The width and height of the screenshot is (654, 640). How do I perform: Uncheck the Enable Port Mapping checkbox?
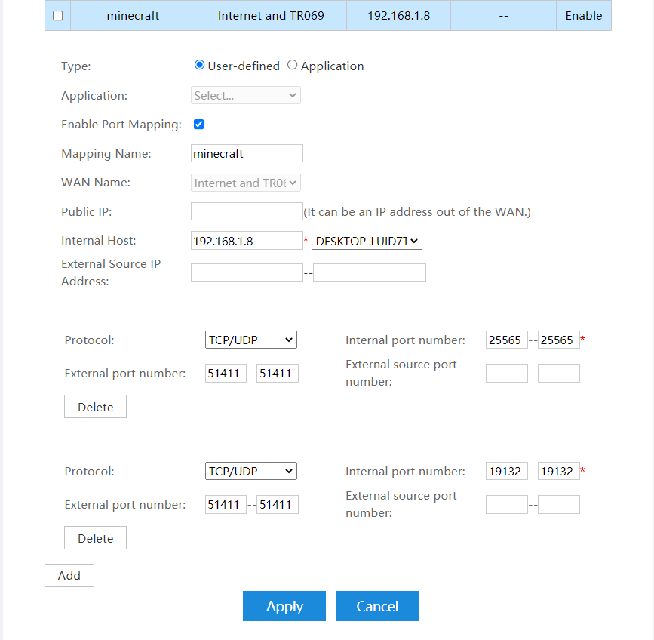(199, 125)
